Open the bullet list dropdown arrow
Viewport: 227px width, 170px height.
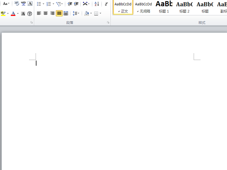[x=43, y=4]
